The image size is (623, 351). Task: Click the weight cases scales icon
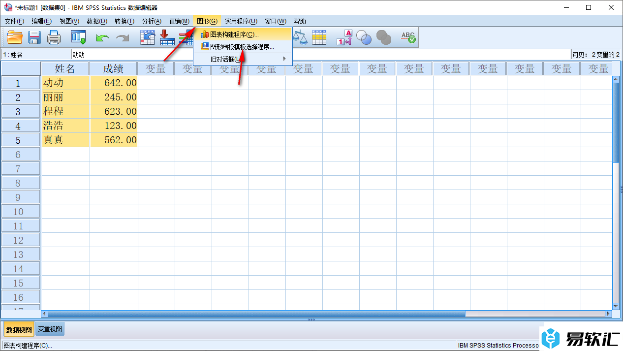coord(300,37)
